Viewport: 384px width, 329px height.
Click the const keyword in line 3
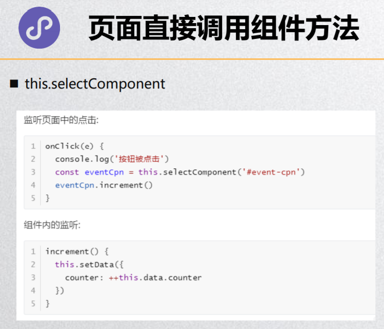pyautogui.click(x=67, y=172)
